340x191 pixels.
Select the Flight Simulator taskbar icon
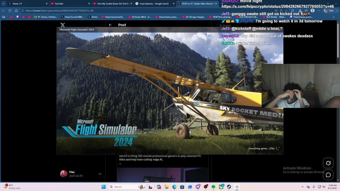[x=237, y=187]
